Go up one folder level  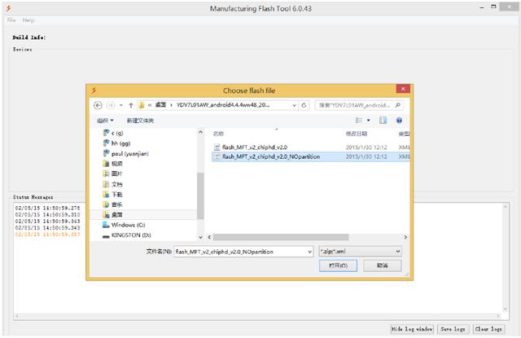click(x=131, y=105)
